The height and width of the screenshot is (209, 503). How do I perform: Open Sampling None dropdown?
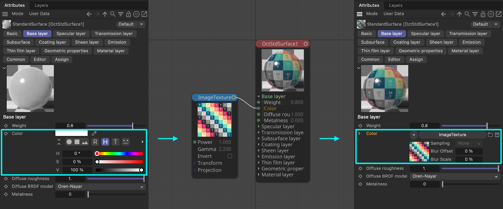(x=469, y=143)
